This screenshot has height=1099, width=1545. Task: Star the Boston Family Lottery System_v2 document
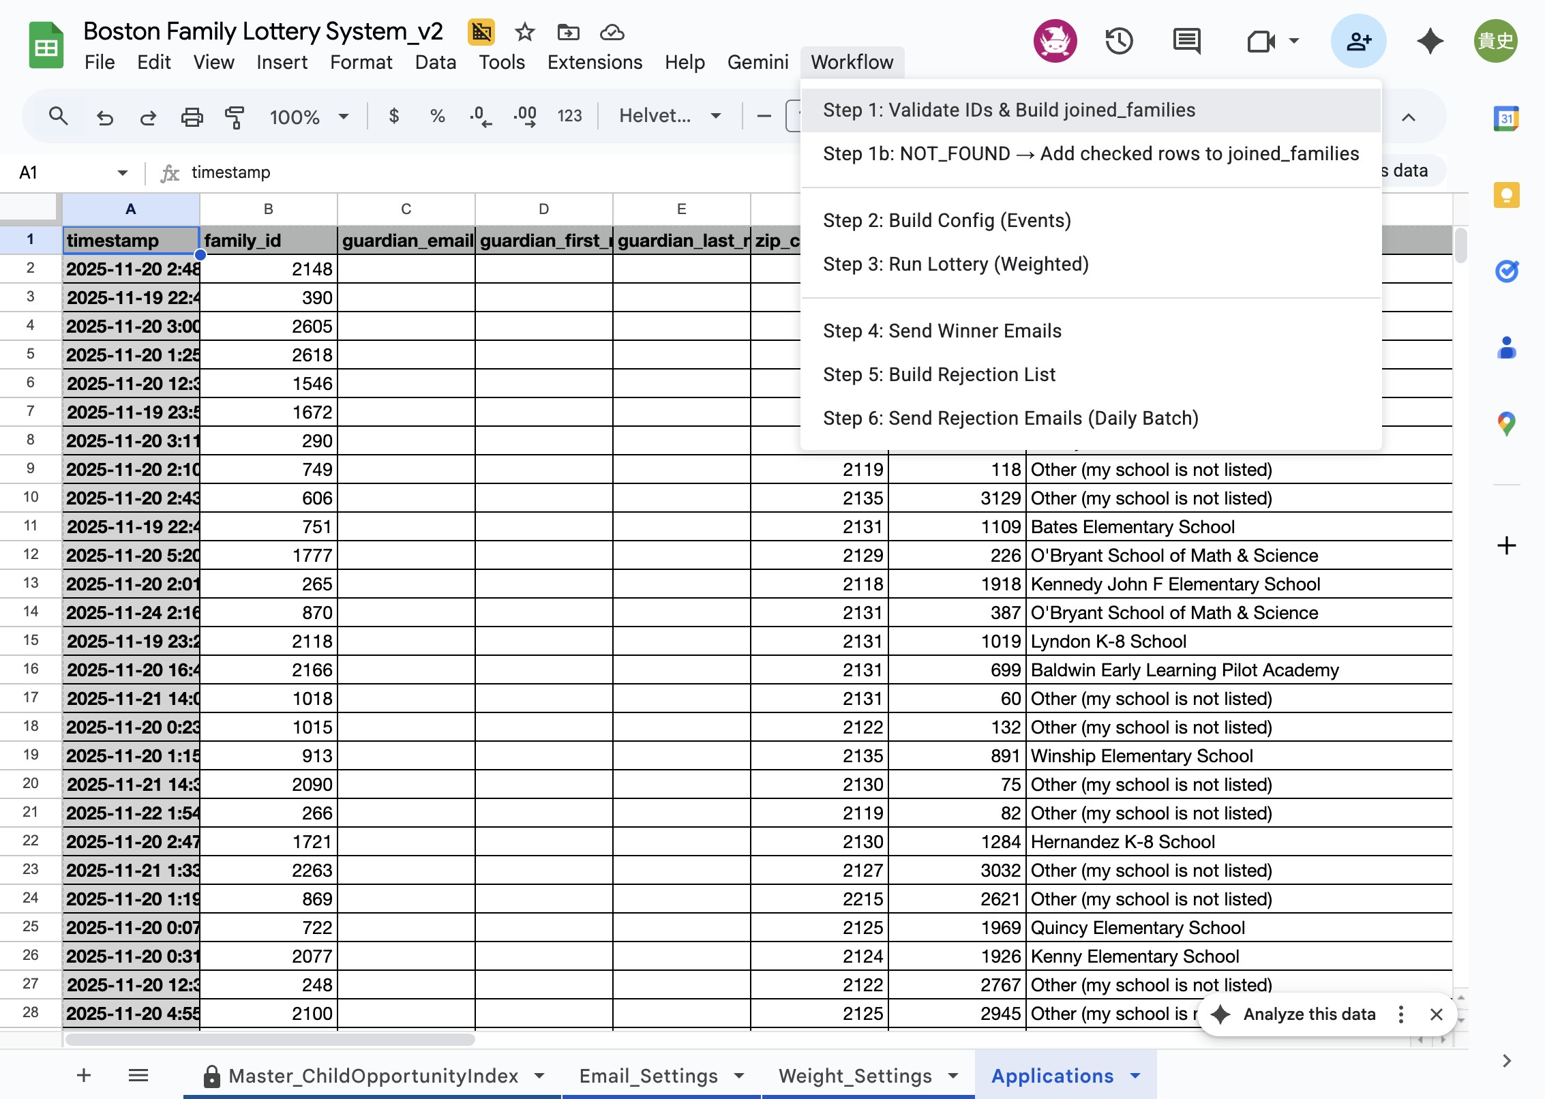click(x=524, y=31)
